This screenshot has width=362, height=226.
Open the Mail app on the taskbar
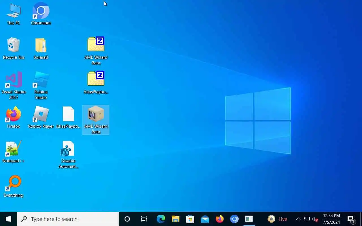click(x=205, y=219)
